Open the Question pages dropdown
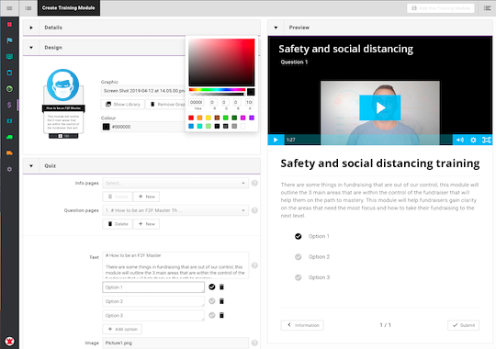Viewport: 496px width, 349px height. 175,210
